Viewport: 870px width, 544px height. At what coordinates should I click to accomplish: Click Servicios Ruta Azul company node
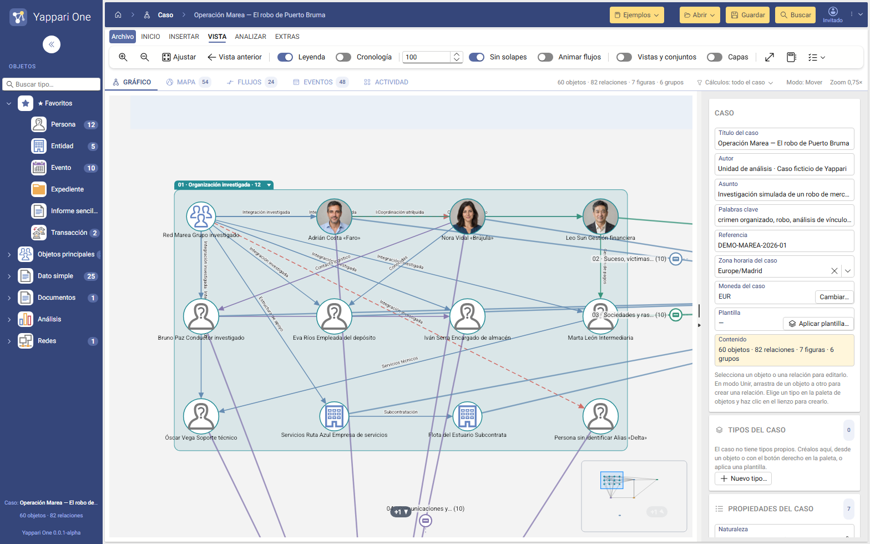(x=334, y=416)
